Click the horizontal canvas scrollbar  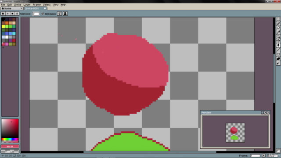[150, 152]
